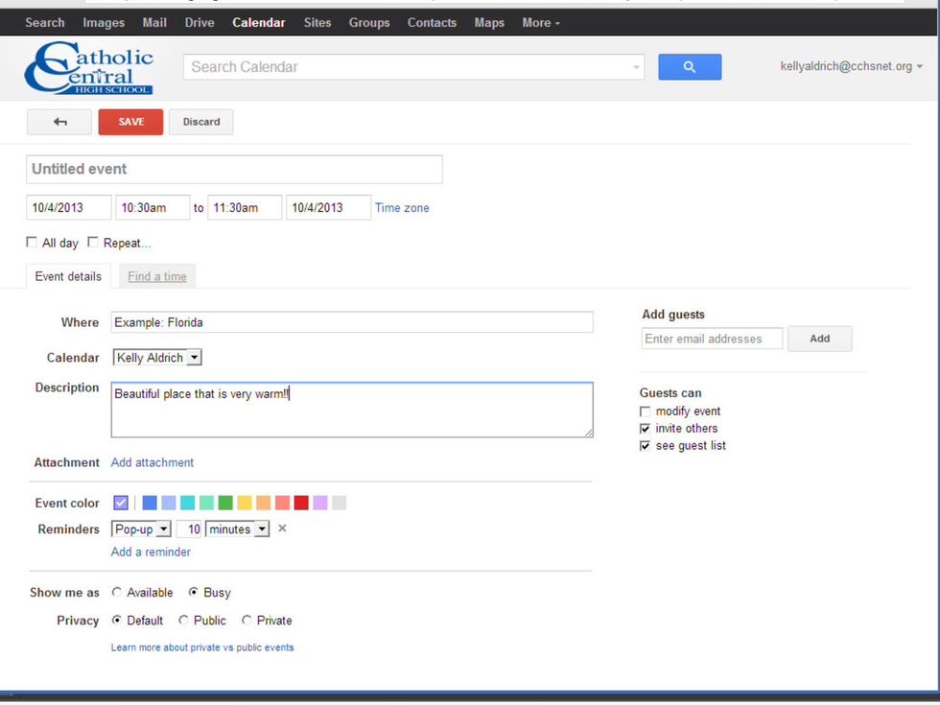940x705 pixels.
Task: Remove the reminder with the X icon
Action: (x=282, y=529)
